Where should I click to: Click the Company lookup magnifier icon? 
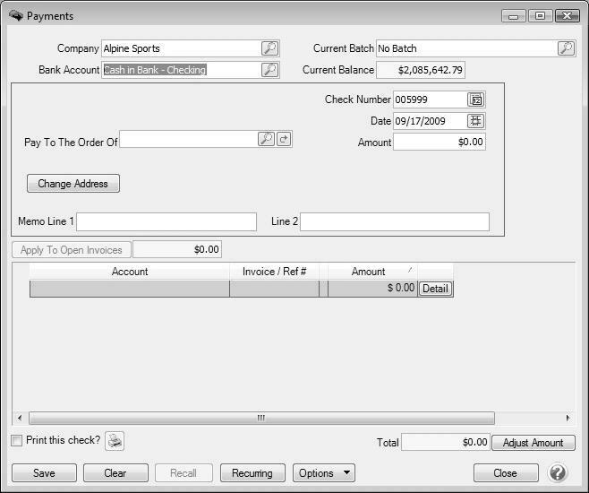[x=269, y=48]
